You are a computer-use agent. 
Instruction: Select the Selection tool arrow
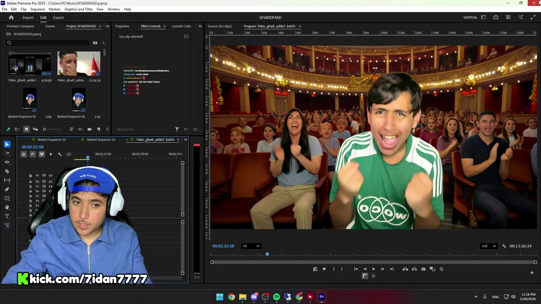click(7, 144)
